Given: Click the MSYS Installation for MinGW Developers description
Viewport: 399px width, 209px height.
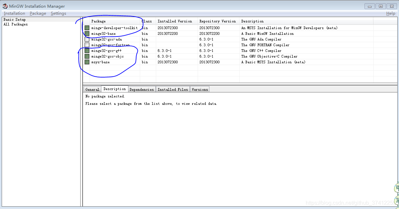Looking at the screenshot, I should [289, 28].
